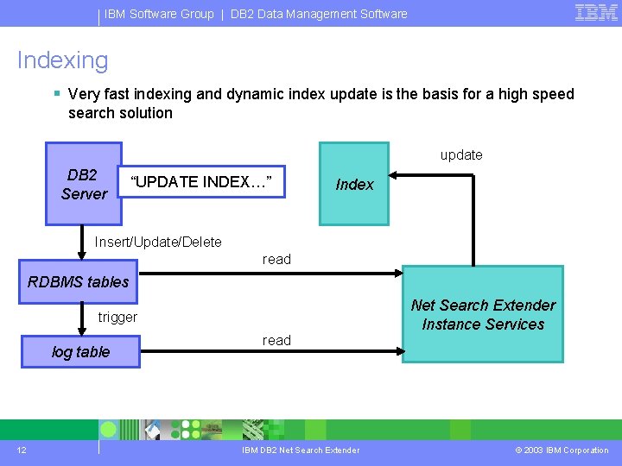622x466 pixels.
Task: Click the RDBMS tables box
Action: click(78, 281)
